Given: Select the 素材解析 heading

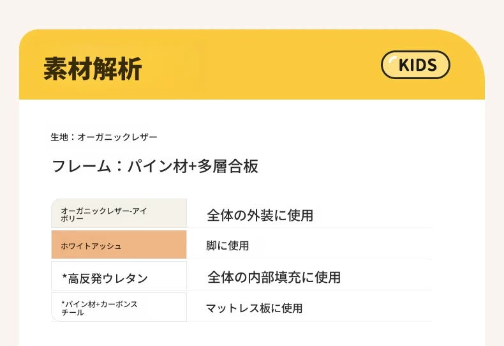Looking at the screenshot, I should coord(93,68).
